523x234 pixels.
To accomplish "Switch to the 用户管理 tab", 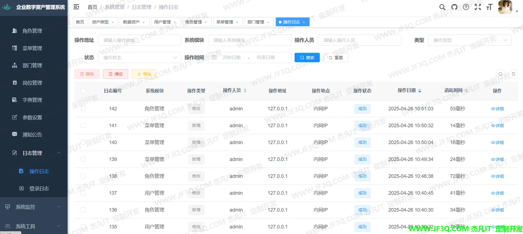I will pyautogui.click(x=163, y=22).
